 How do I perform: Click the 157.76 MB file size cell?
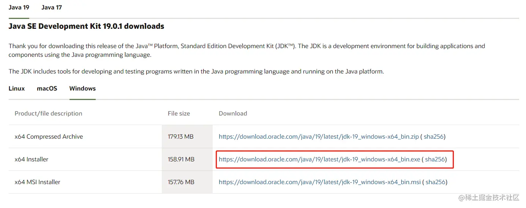pyautogui.click(x=187, y=182)
